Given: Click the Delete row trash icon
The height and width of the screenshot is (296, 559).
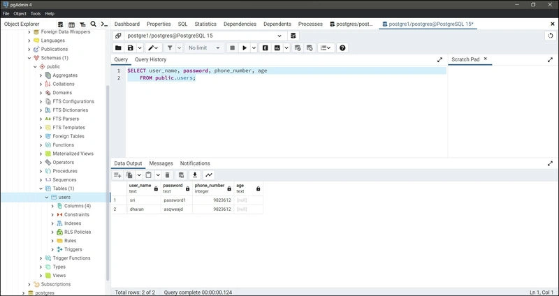Looking at the screenshot, I should (x=167, y=175).
